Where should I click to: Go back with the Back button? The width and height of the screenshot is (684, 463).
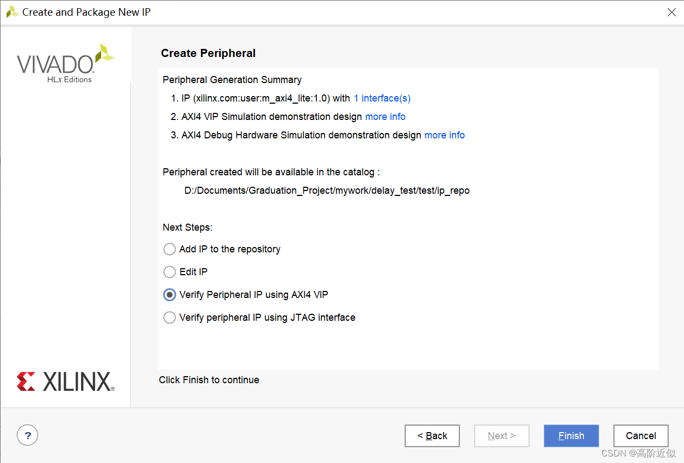(432, 435)
